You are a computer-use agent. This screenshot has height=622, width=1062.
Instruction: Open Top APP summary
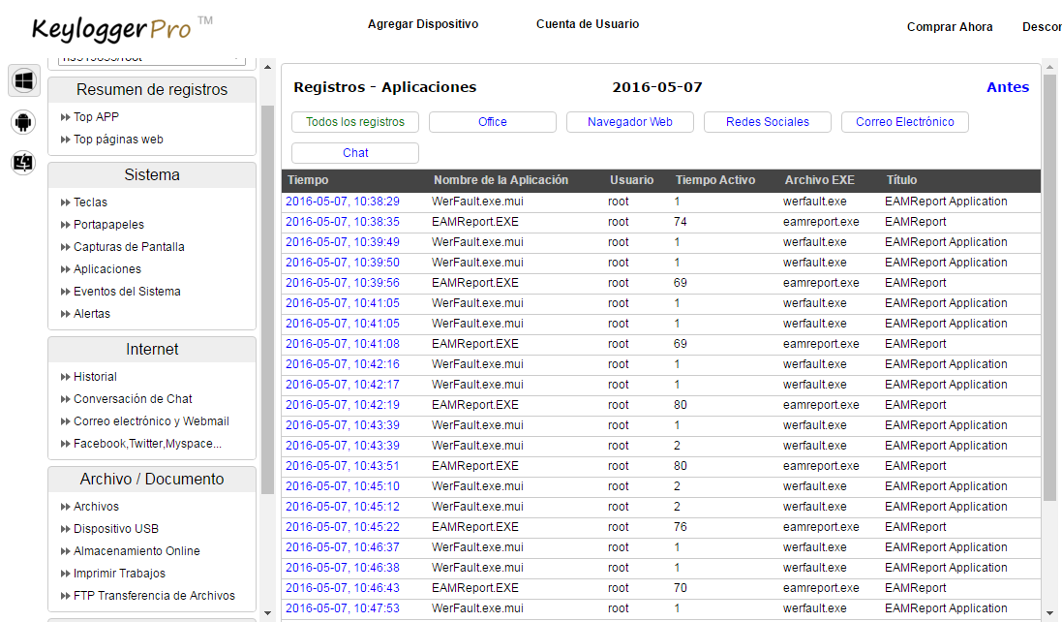(96, 117)
